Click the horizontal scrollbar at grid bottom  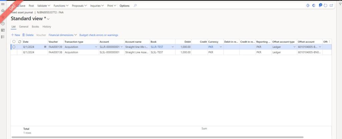pyautogui.click(x=157, y=137)
